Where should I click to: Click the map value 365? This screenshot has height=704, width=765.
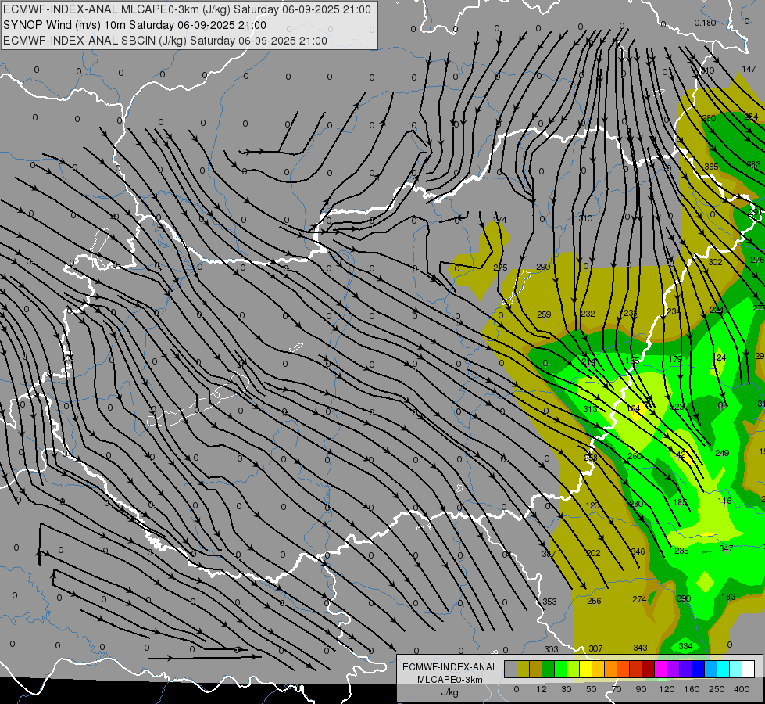pos(711,167)
